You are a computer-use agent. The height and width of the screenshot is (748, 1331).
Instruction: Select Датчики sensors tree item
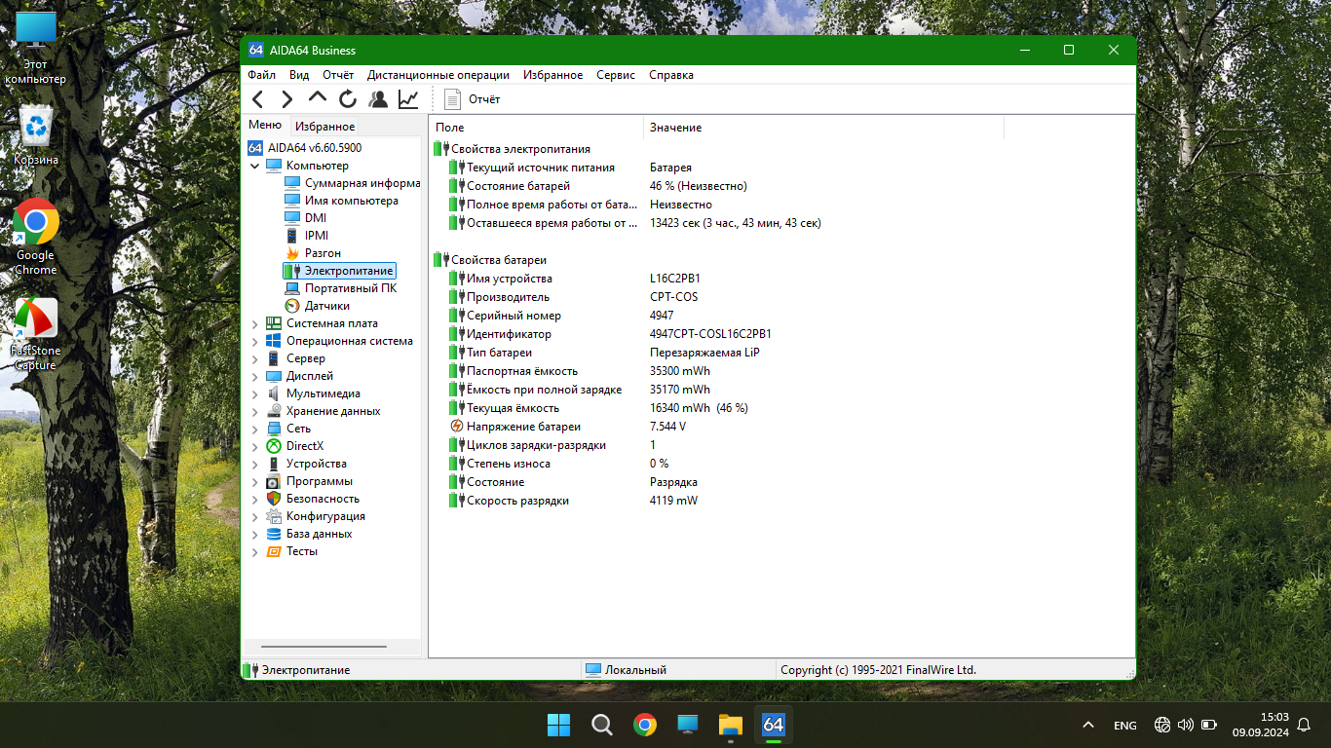[x=326, y=306]
